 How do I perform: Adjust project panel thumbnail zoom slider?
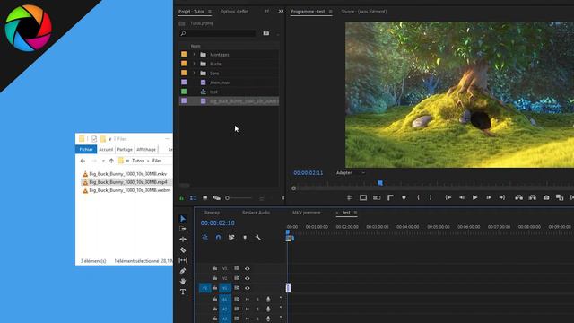(239, 198)
